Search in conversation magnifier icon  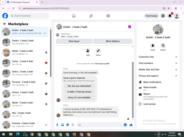point(163,46)
